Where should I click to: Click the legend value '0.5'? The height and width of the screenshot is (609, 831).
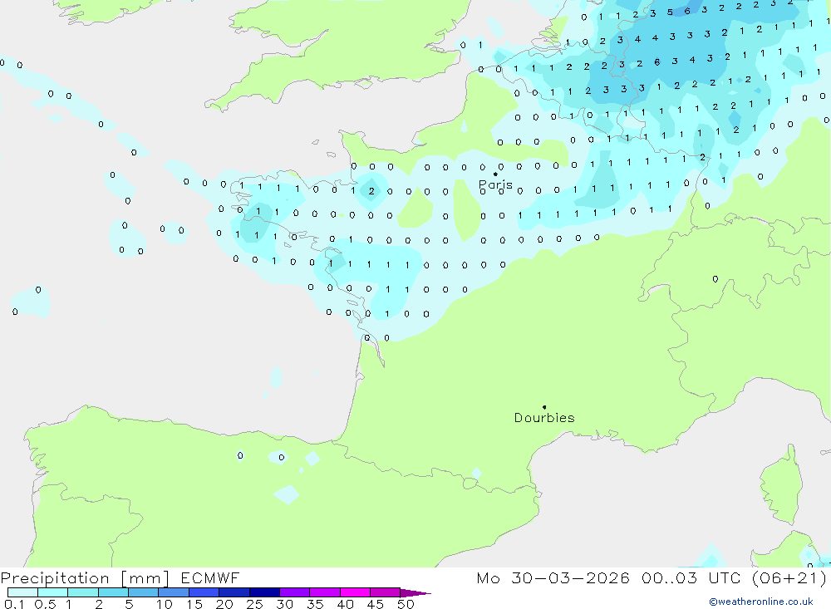45,604
